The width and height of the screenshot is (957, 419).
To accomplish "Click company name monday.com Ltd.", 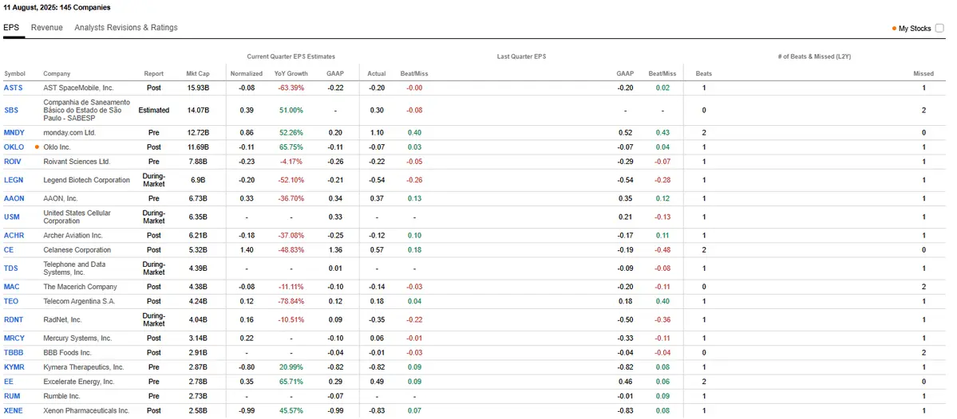I will point(69,132).
